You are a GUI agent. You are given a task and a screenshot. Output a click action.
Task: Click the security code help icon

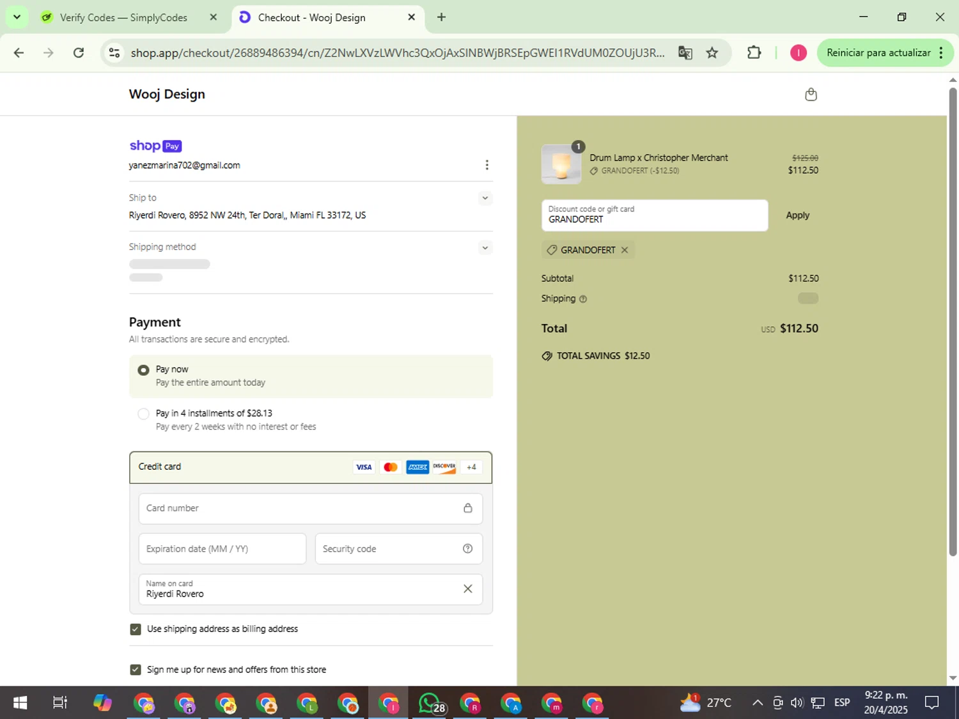(x=467, y=549)
